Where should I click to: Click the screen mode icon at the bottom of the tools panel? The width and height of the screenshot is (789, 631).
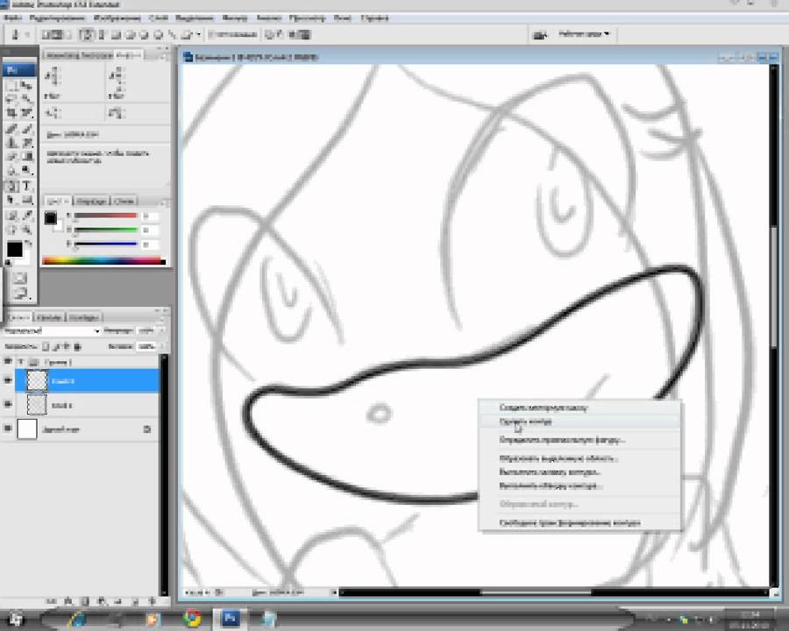tap(19, 294)
